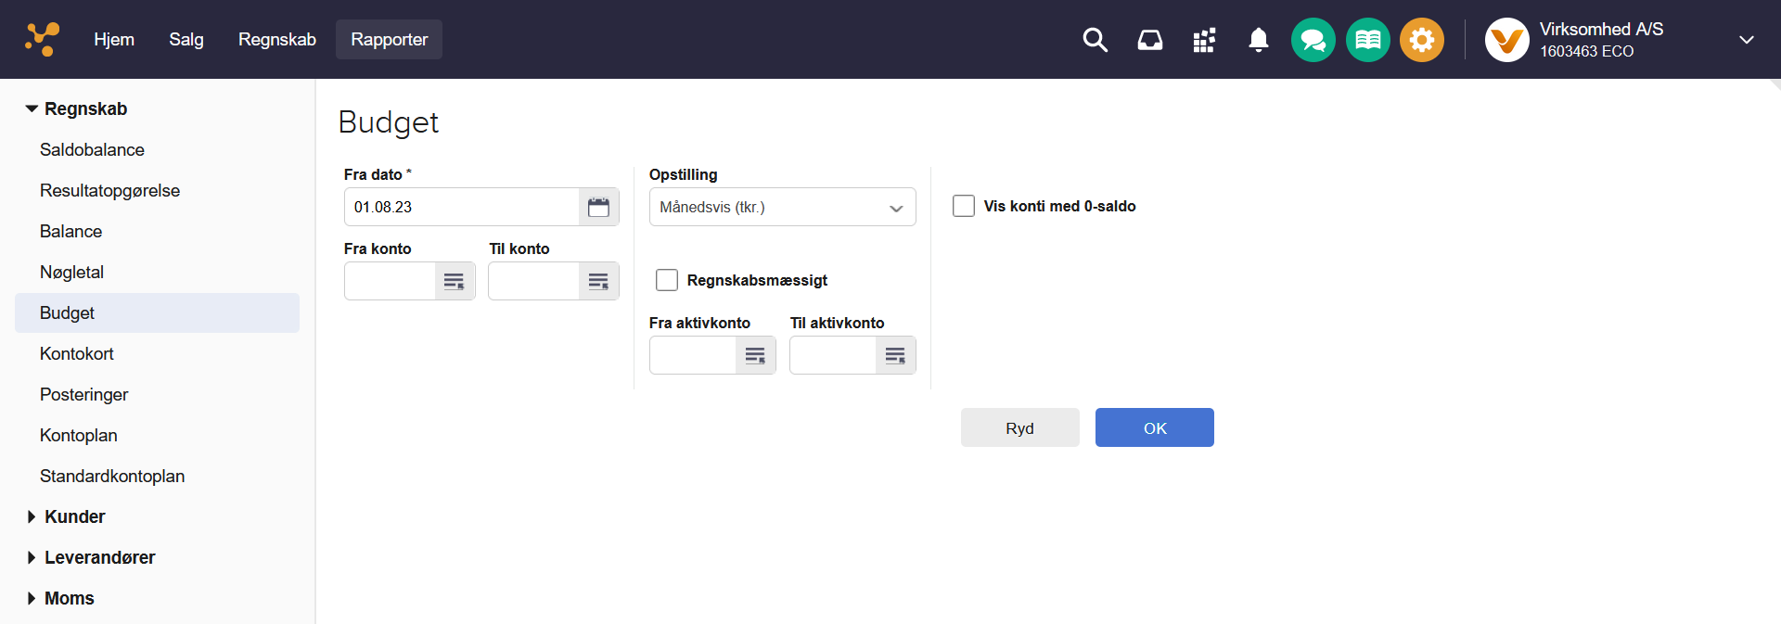The image size is (1781, 624).
Task: Open the green book help icon
Action: tap(1367, 40)
